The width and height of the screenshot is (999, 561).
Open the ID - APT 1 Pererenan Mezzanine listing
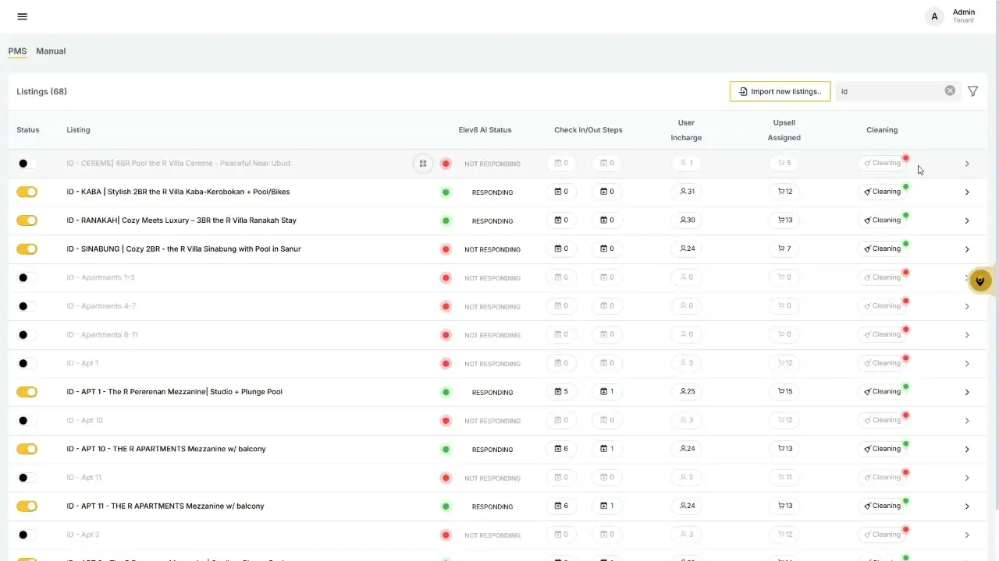point(174,392)
